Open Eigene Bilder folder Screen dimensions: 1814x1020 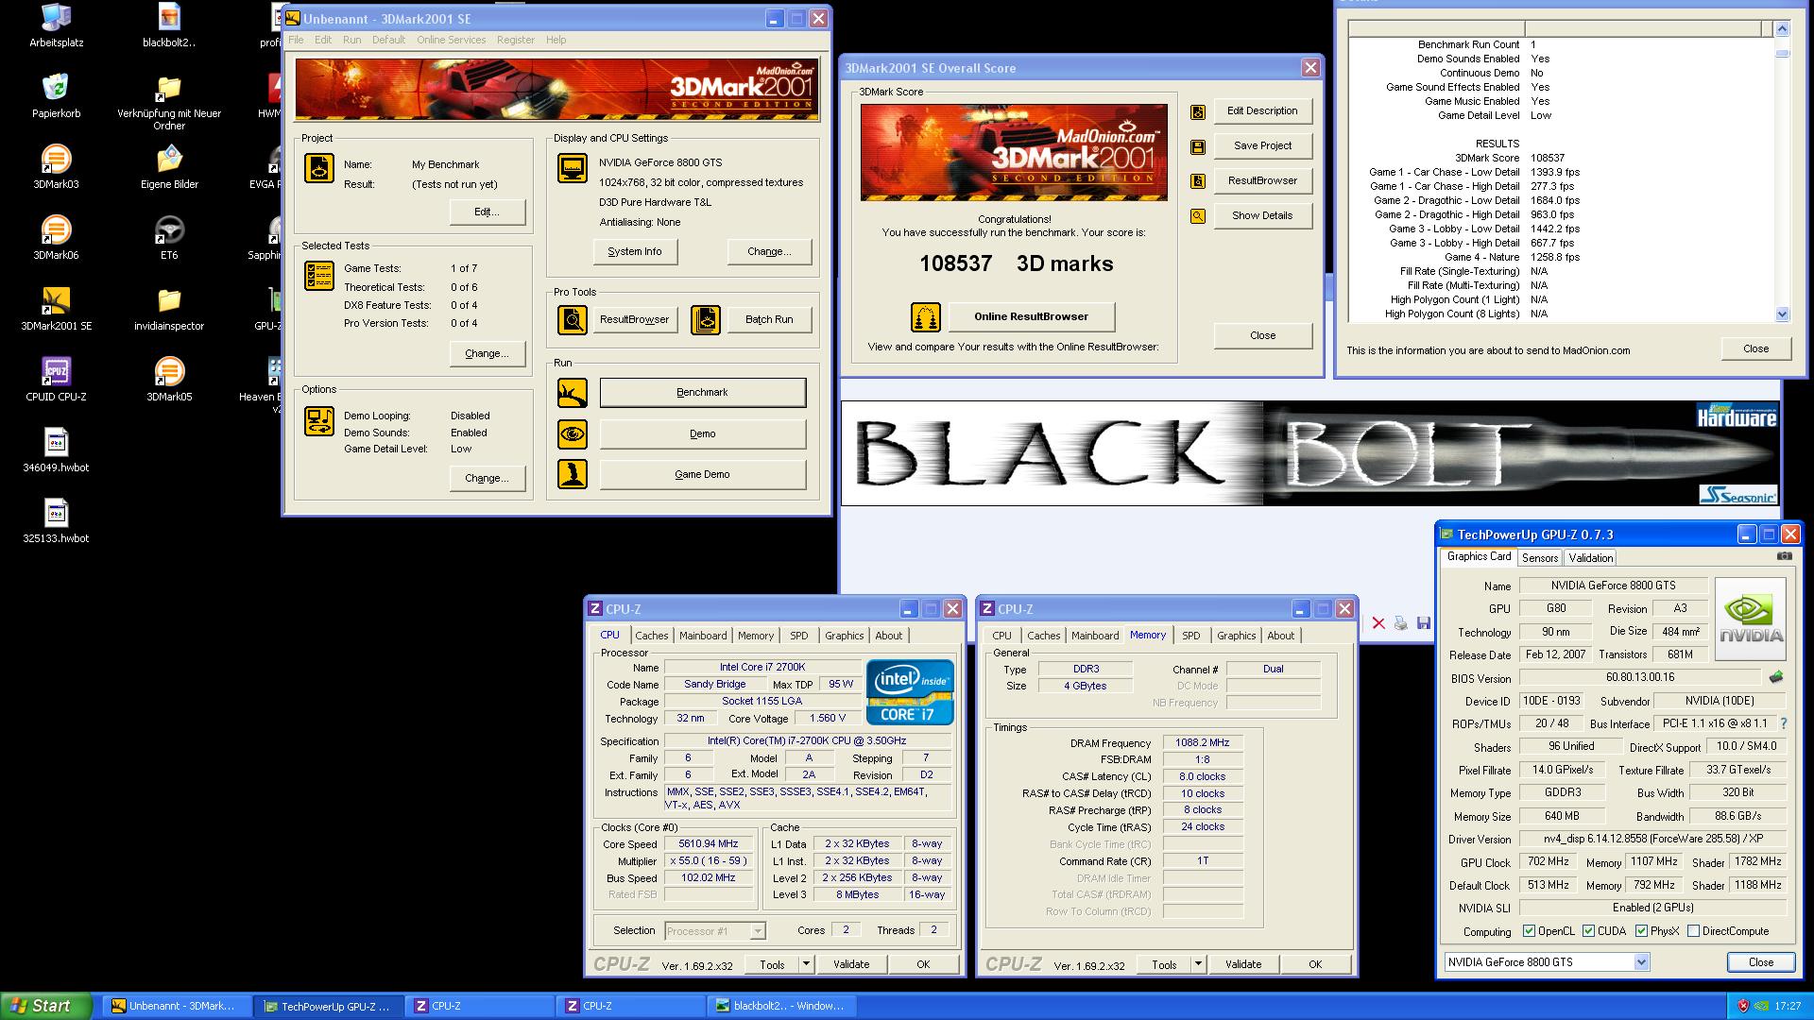pos(169,167)
